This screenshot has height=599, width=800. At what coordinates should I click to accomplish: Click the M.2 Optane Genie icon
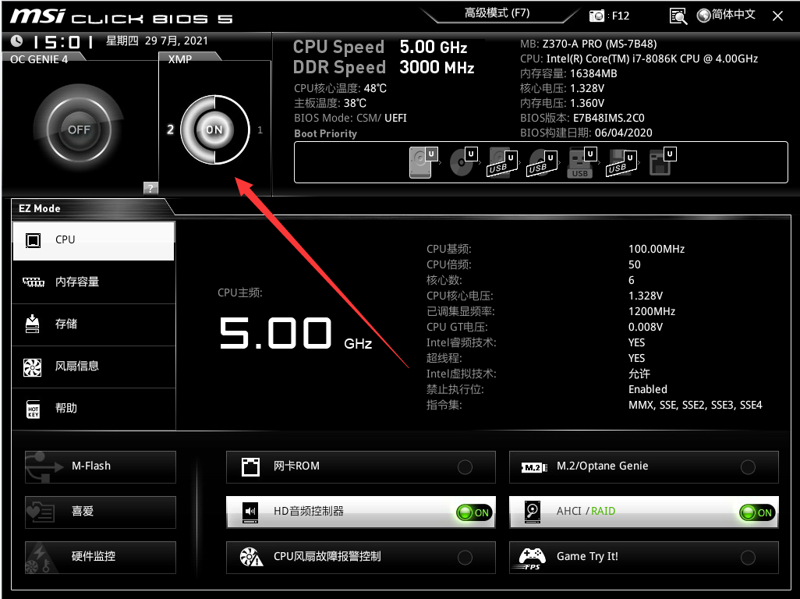pos(533,467)
